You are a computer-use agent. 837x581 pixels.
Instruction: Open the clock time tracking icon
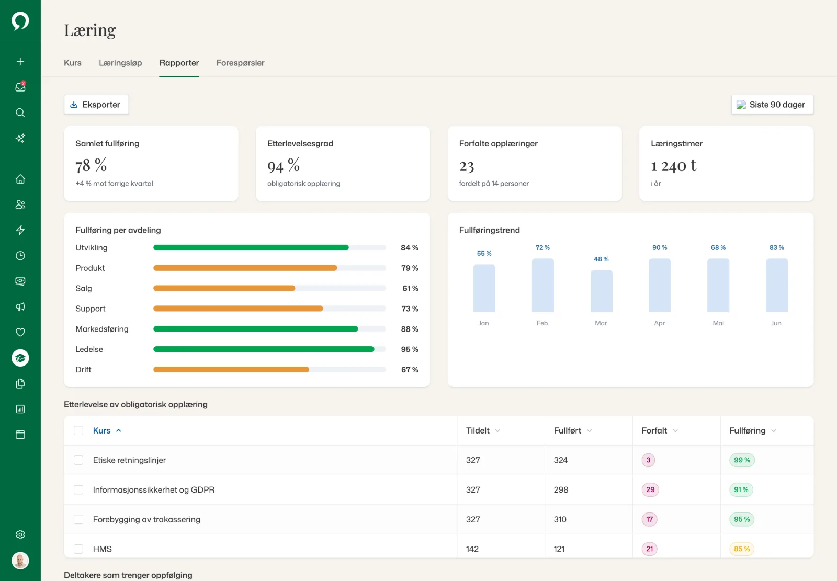click(x=20, y=256)
